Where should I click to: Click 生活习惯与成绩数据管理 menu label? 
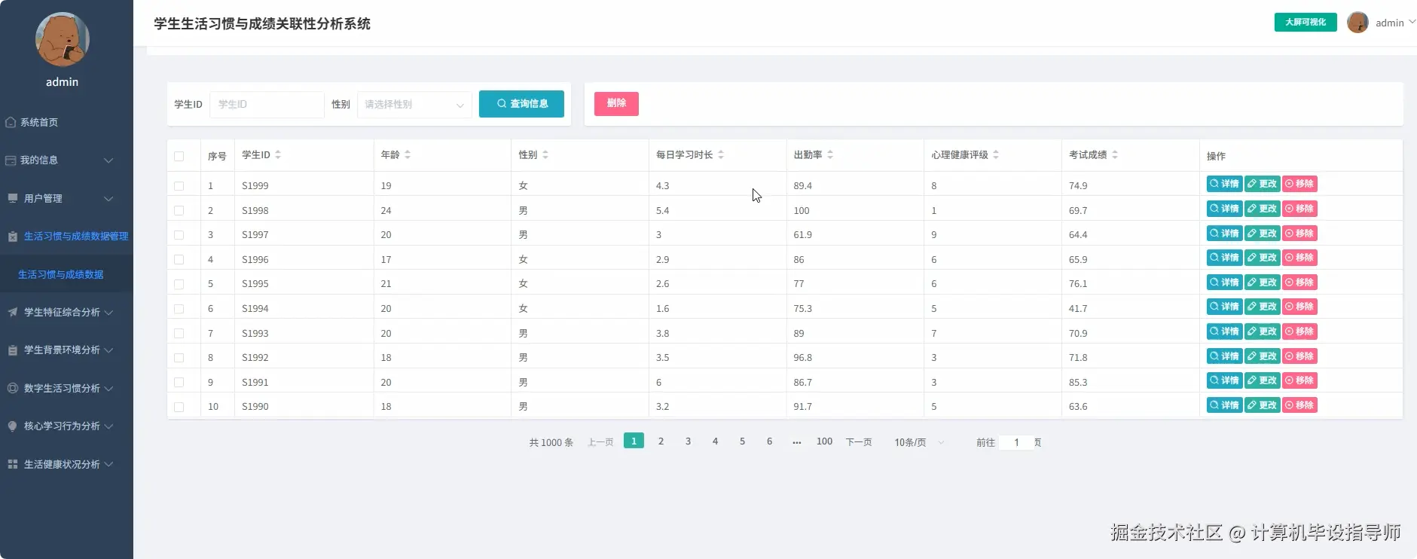click(76, 237)
